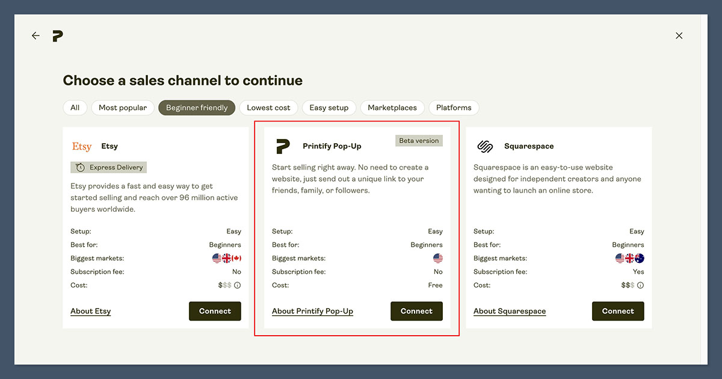The width and height of the screenshot is (722, 379).
Task: Select the Marketplaces filter
Action: pos(392,108)
